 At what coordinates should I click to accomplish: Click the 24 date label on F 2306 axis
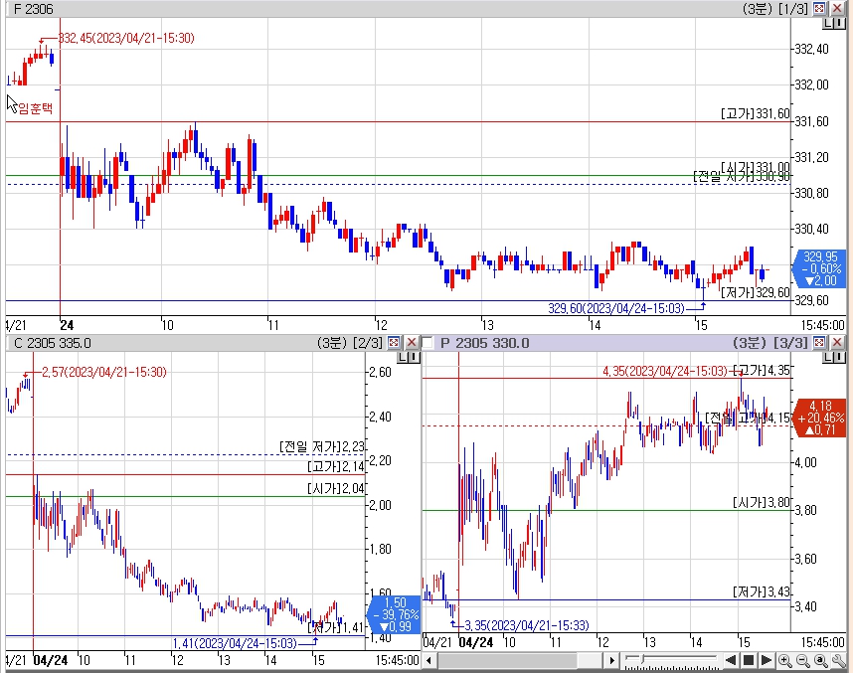[x=67, y=325]
